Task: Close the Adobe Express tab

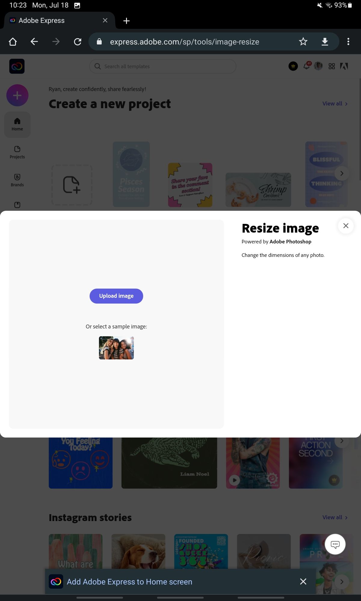Action: [x=105, y=20]
